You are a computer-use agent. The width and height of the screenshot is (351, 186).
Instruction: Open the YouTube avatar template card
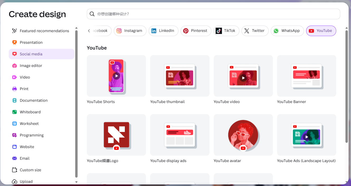(x=243, y=135)
